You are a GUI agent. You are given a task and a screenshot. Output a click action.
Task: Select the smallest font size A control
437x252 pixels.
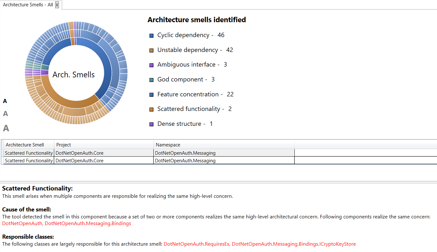click(5, 101)
